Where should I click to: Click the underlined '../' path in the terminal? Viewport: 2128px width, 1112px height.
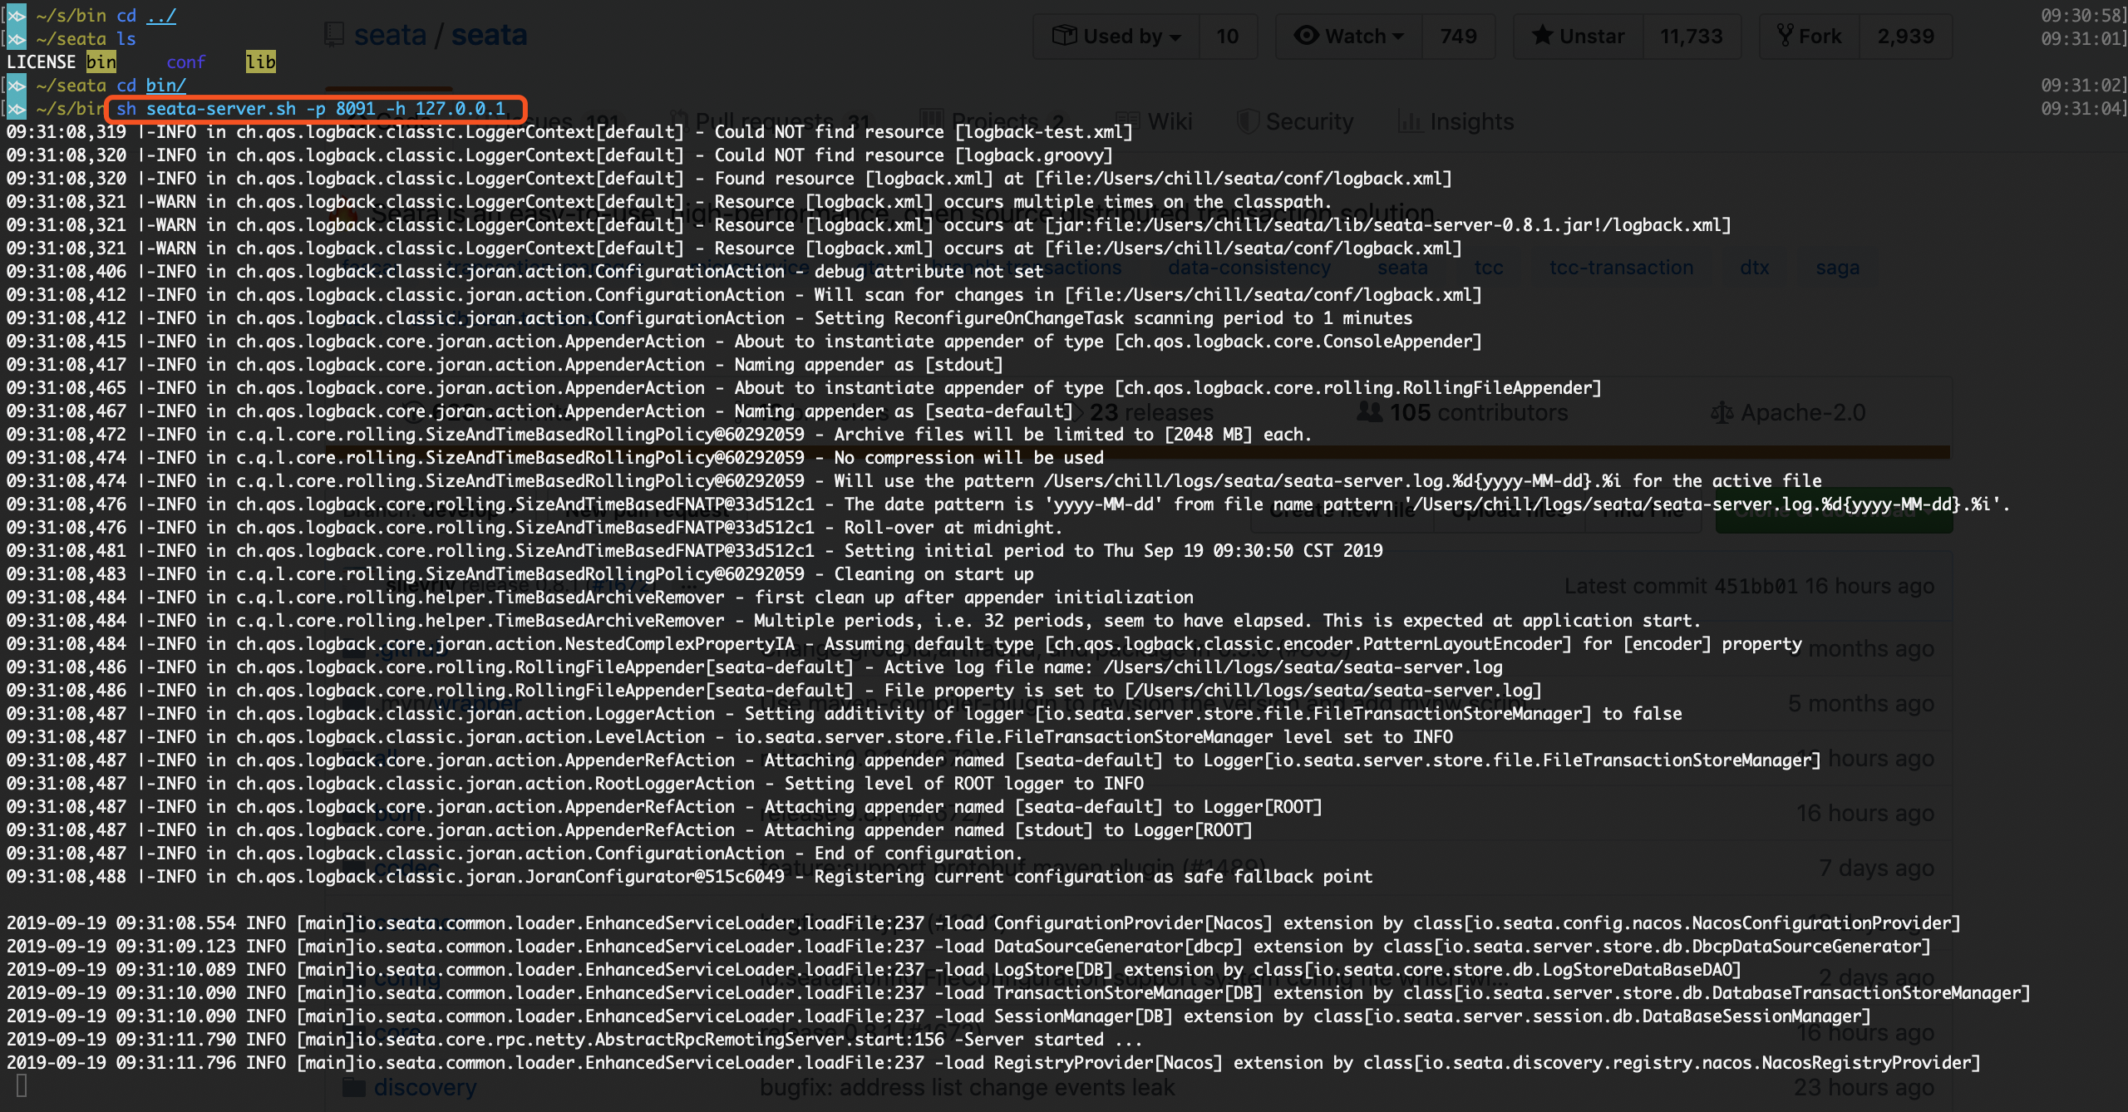click(160, 16)
